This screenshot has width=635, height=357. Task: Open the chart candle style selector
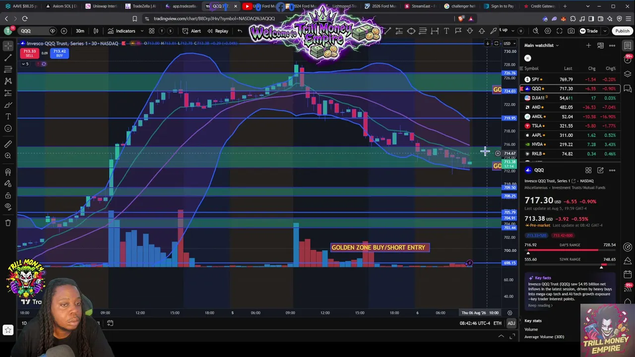tap(96, 31)
